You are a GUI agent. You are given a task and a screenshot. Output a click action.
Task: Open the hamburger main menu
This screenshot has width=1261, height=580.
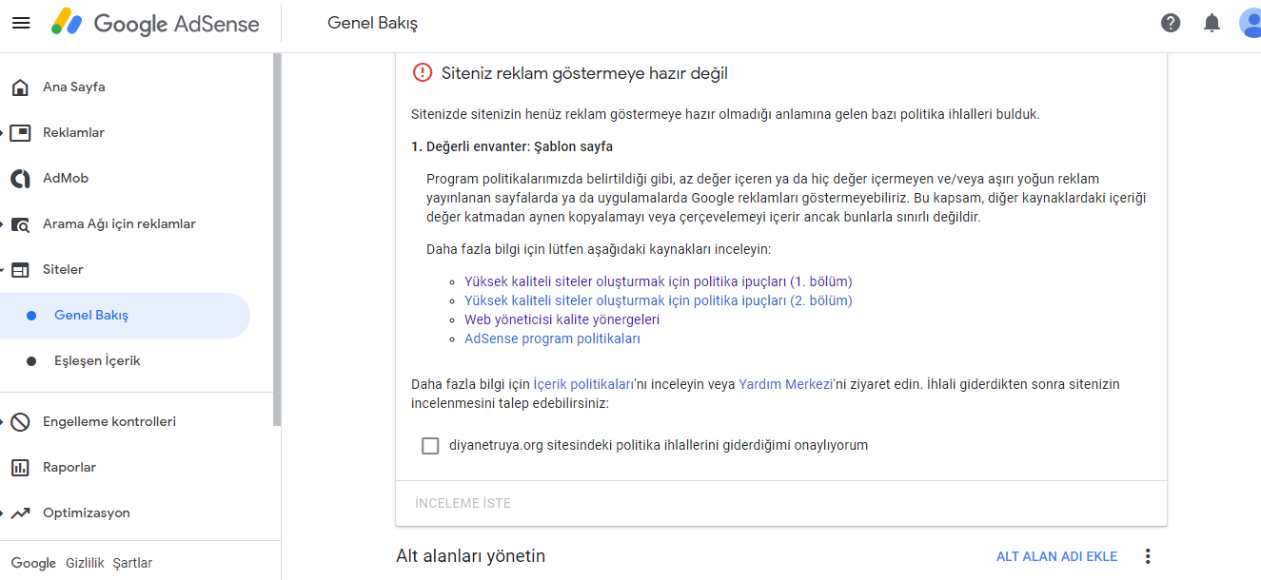click(21, 24)
